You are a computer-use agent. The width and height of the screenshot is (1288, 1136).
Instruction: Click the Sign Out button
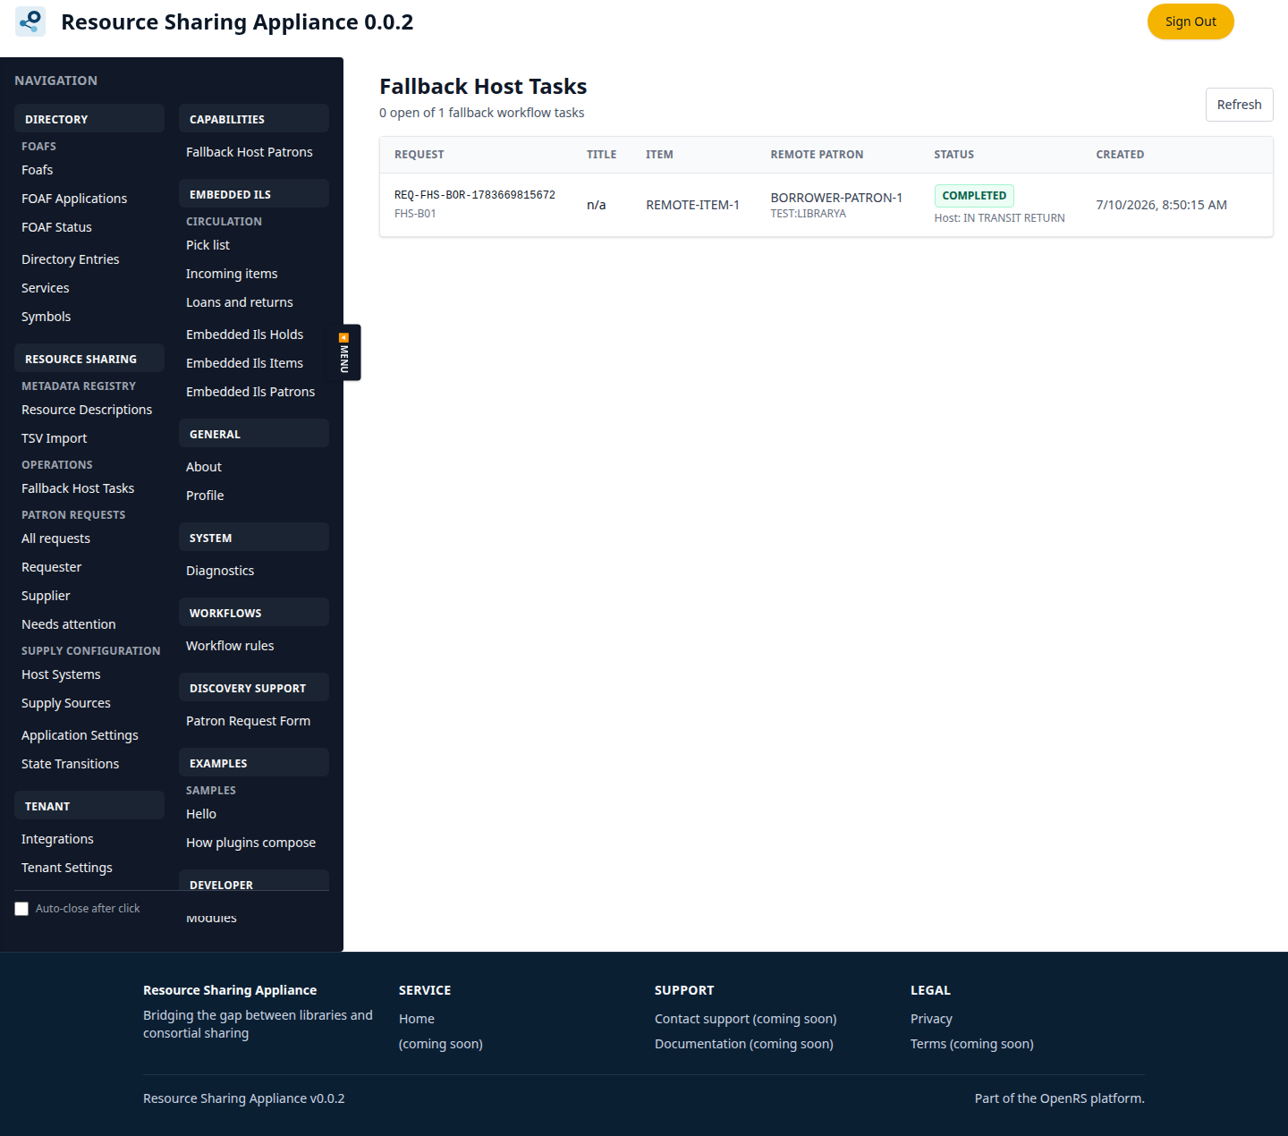(1191, 21)
